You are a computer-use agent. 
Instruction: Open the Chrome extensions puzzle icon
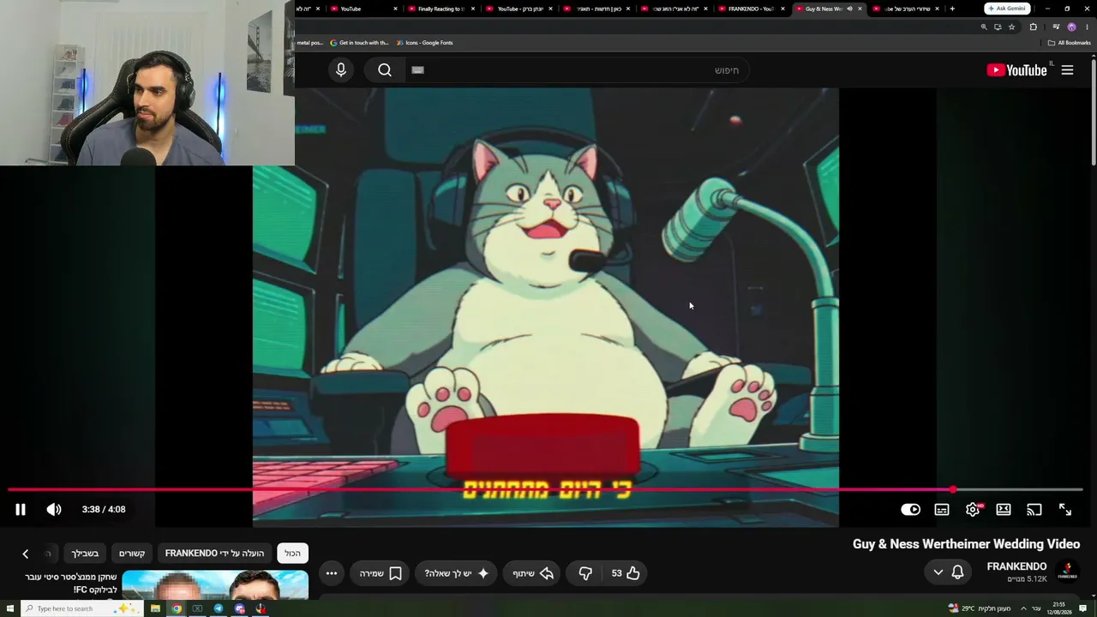click(1033, 27)
